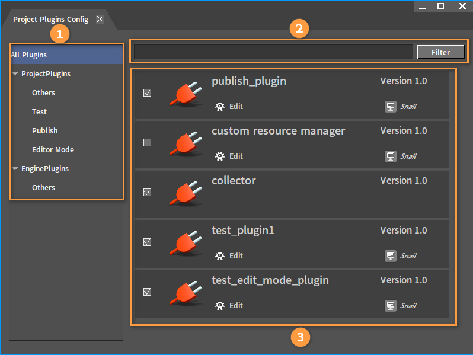Select the Editor Mode category

point(53,150)
